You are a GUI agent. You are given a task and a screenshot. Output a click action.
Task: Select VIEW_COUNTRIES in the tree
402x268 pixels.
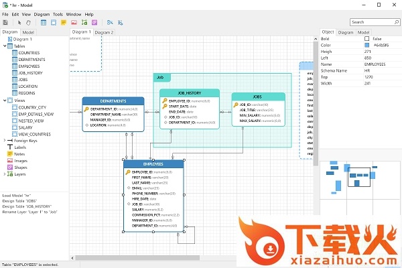tap(35, 134)
